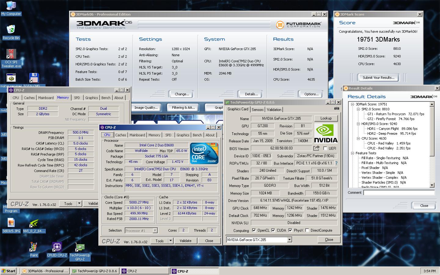The width and height of the screenshot is (440, 275).
Task: Select OCX SPI Tweaker.exe desktop icon
Action: (11, 58)
